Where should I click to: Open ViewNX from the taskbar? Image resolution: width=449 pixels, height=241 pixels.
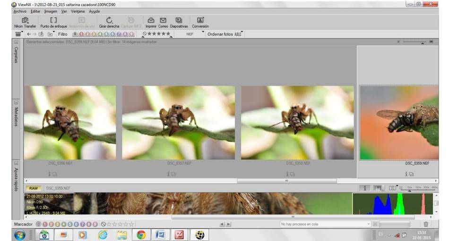199,235
